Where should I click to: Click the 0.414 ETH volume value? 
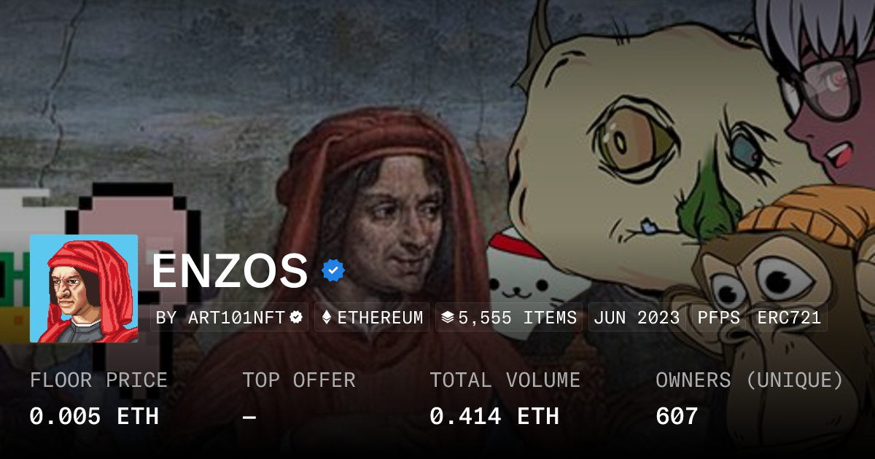tap(494, 416)
